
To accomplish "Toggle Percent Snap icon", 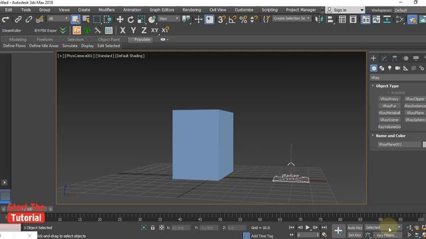I will point(243,19).
